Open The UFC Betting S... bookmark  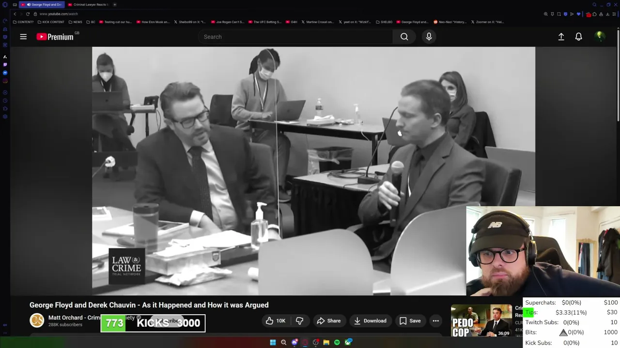264,22
